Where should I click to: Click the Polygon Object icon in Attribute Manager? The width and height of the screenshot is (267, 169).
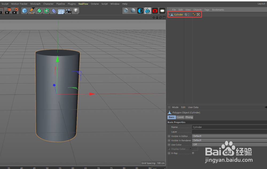tap(170, 112)
